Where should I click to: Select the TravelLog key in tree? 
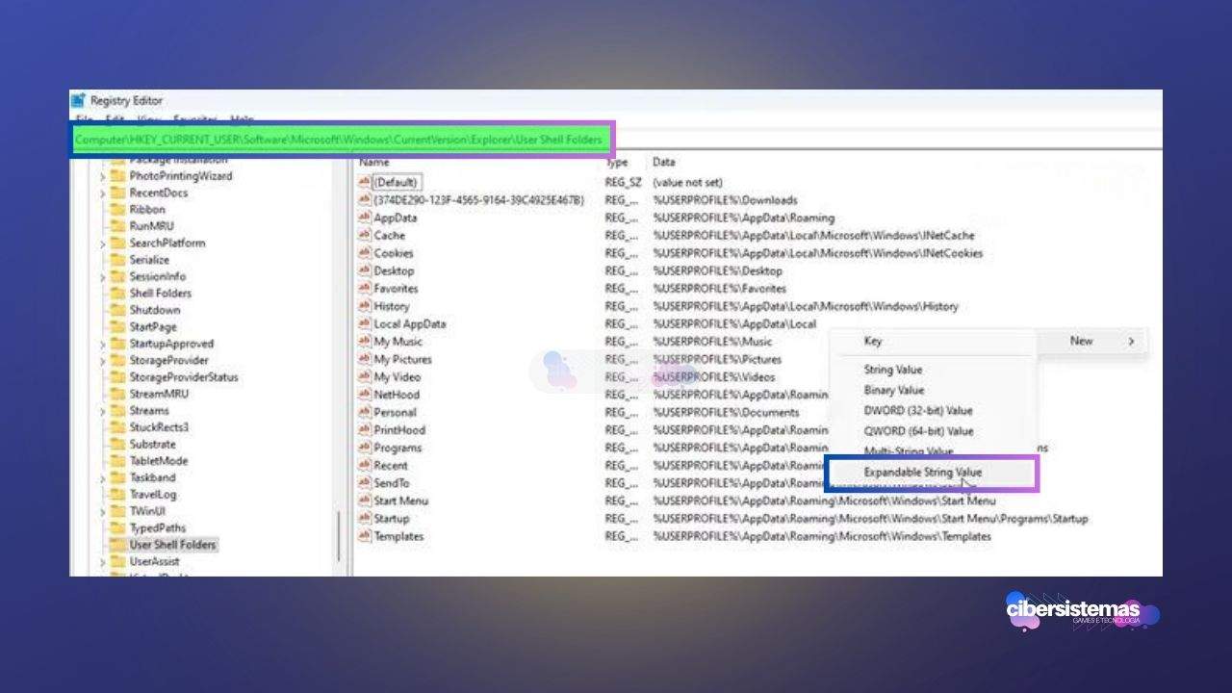(153, 494)
